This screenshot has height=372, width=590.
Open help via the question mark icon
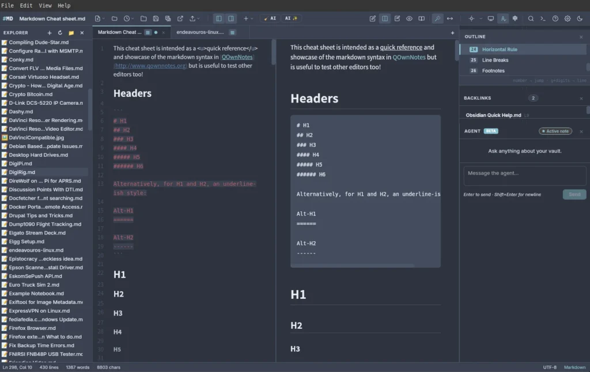click(x=555, y=18)
